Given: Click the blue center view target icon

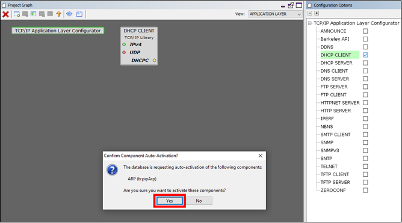Looking at the screenshot, I should coord(69,14).
